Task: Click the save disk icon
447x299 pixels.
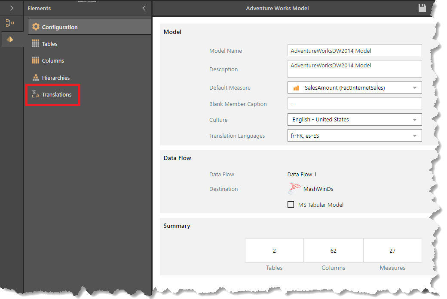Action: click(422, 8)
